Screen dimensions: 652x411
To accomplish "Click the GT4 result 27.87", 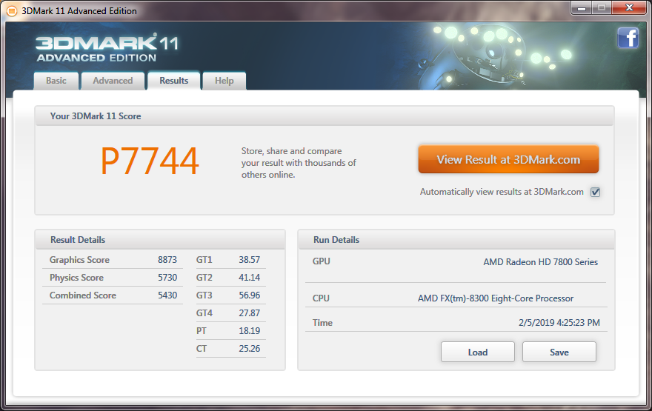I will tap(249, 313).
